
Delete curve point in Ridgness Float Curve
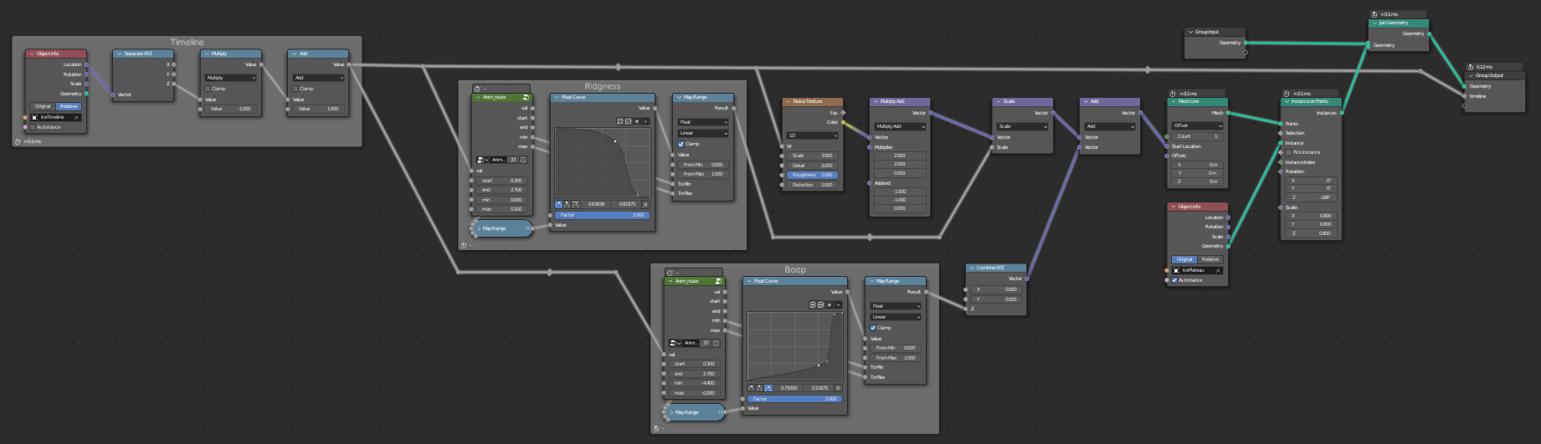tap(645, 204)
